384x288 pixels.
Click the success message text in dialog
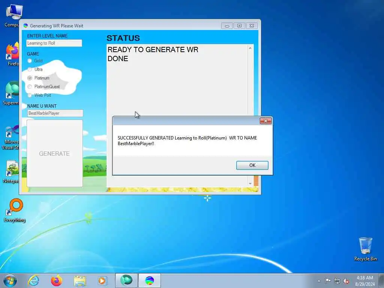[x=187, y=141]
